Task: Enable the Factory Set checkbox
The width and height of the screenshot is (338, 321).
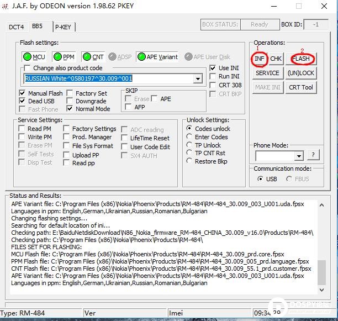Action: click(70, 93)
